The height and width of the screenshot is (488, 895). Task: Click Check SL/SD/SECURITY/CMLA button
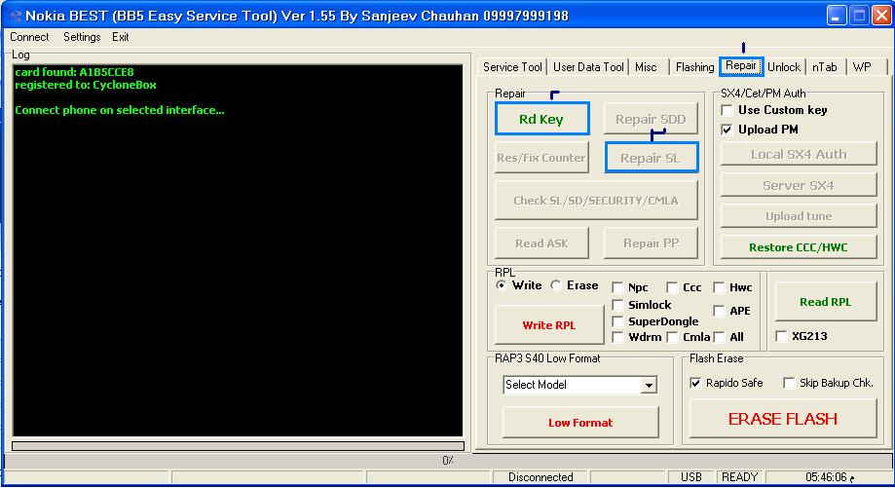(596, 201)
